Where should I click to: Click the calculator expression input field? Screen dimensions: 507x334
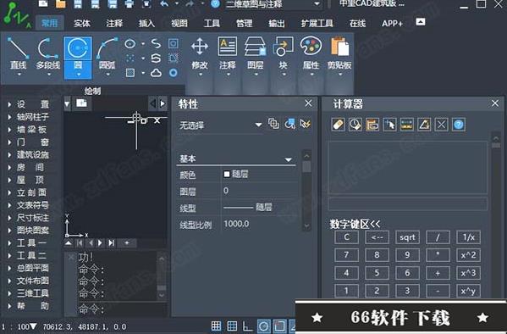408,204
